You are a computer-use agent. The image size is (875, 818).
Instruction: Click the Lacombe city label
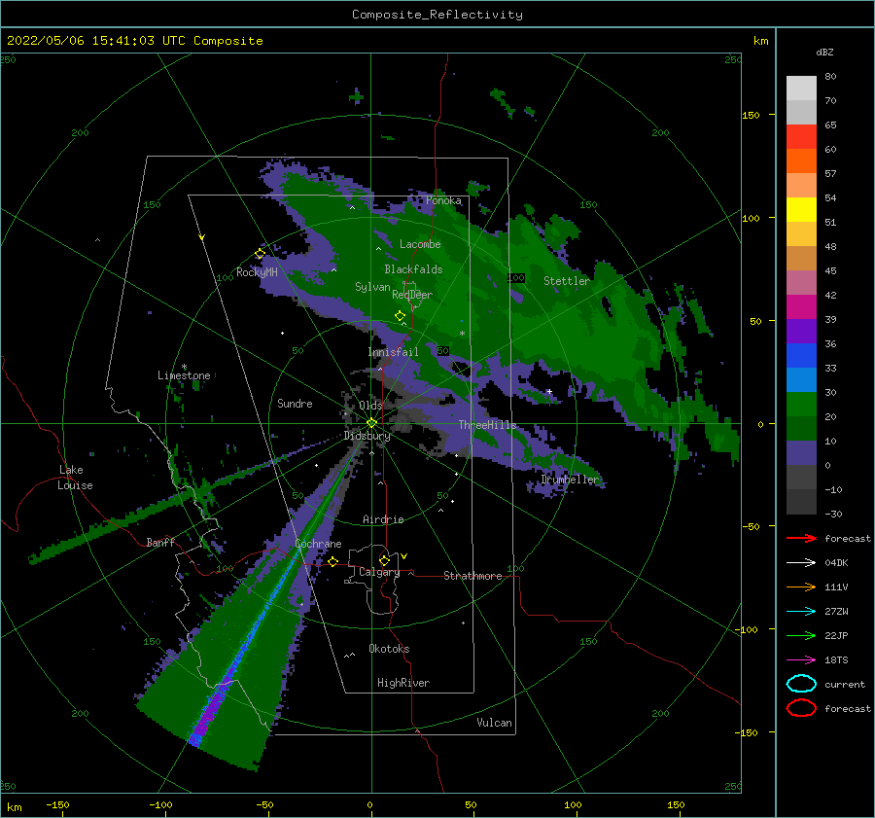pos(420,244)
